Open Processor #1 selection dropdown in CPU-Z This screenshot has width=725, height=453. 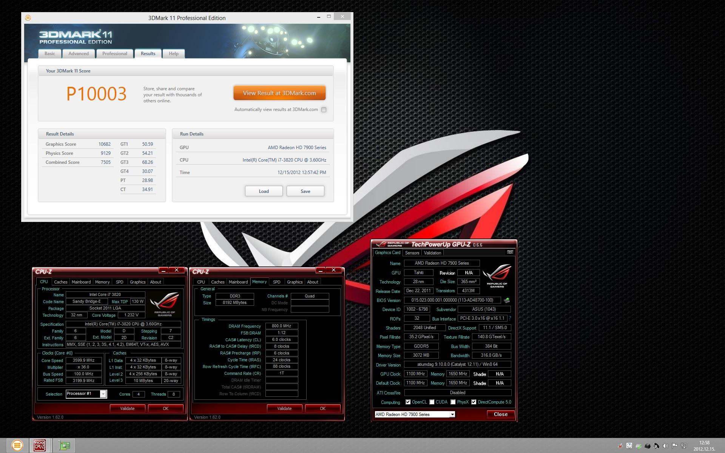click(86, 394)
